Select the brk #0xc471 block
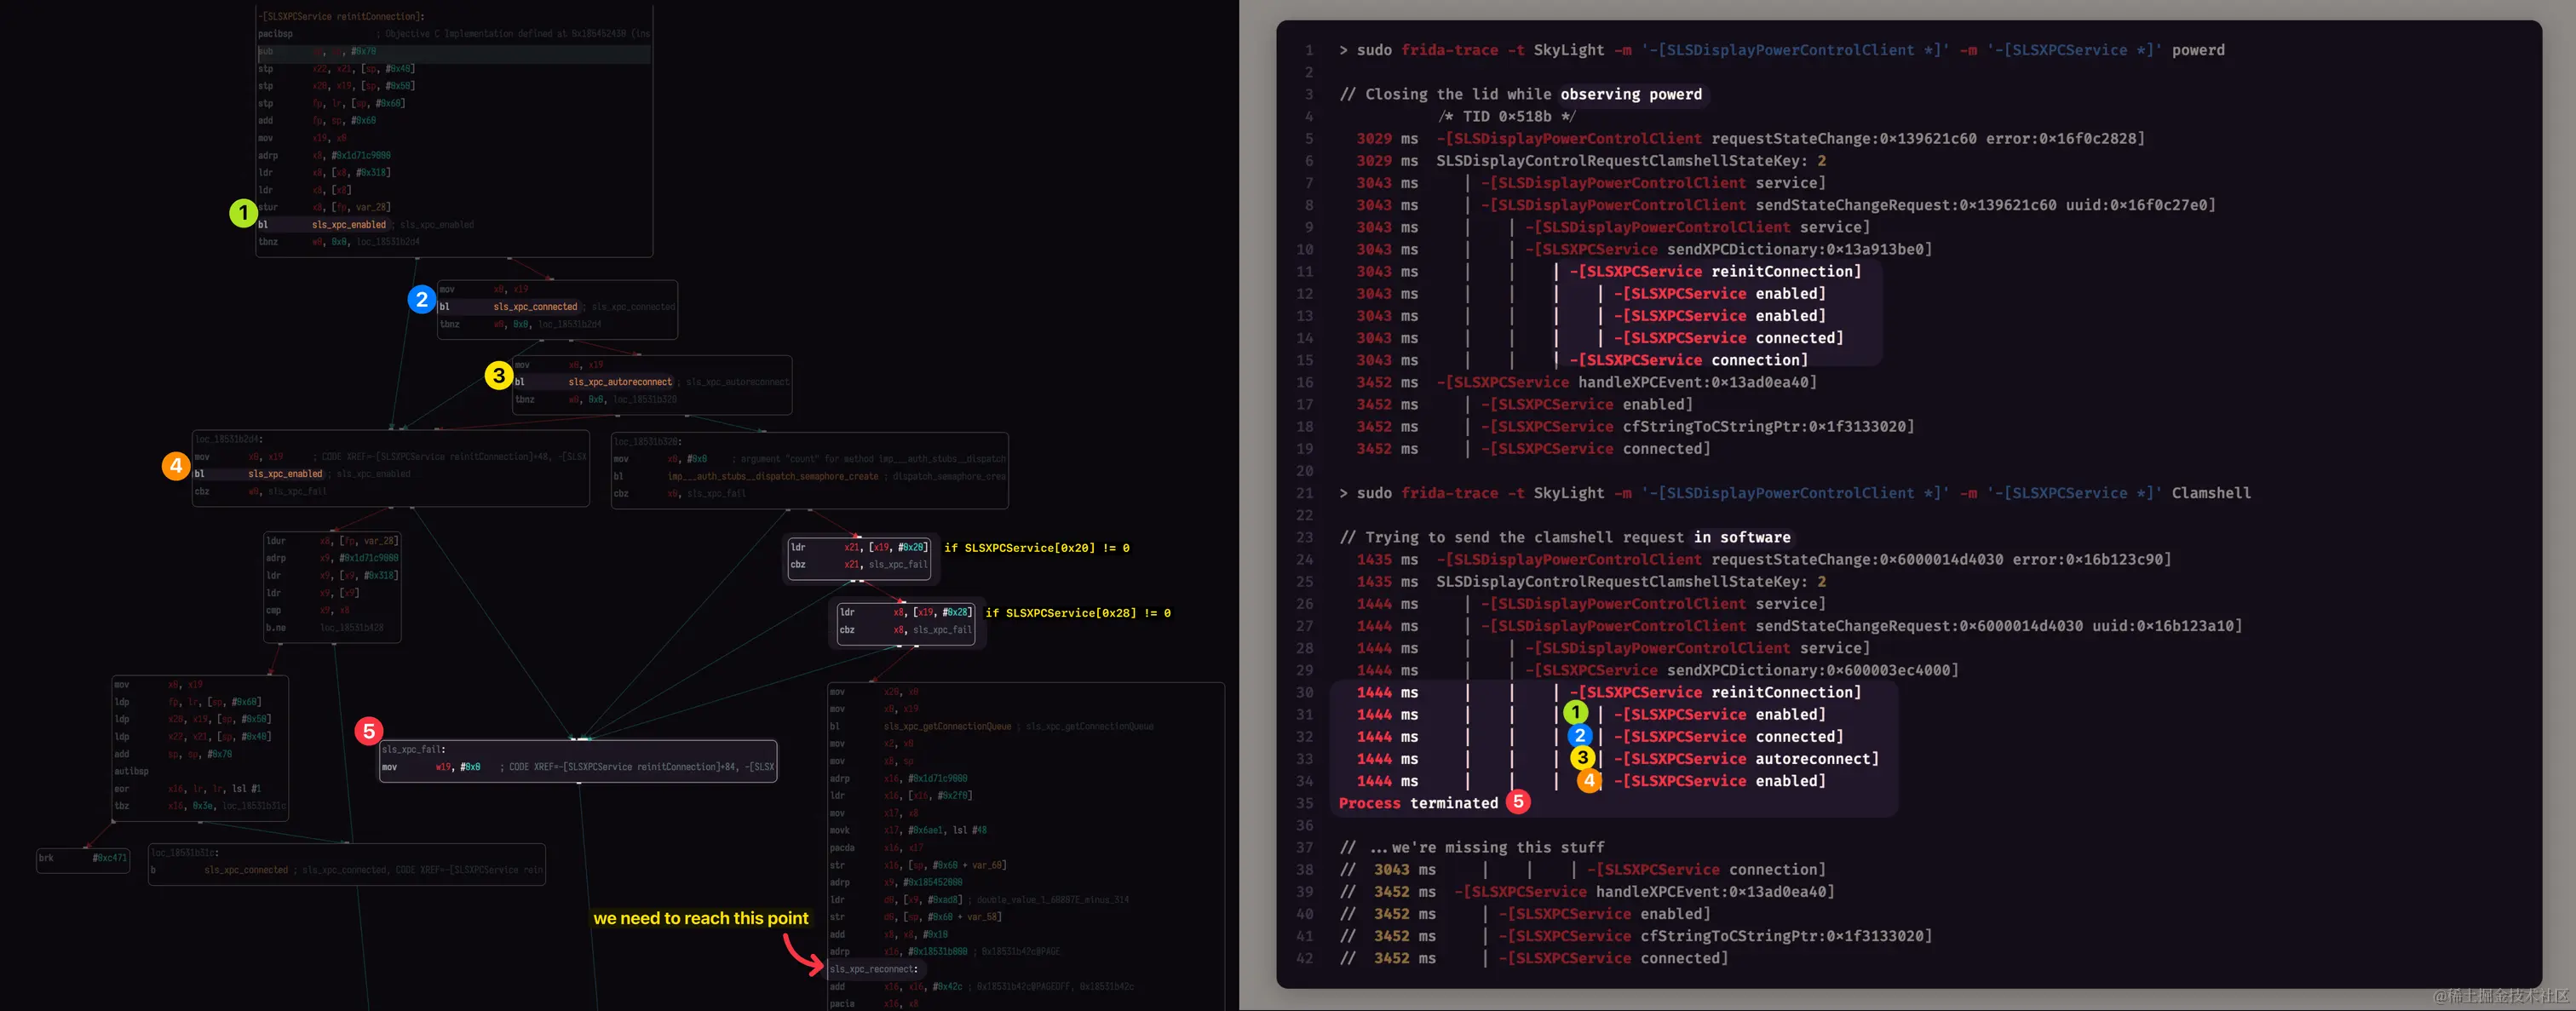Viewport: 2576px width, 1011px height. (x=83, y=859)
